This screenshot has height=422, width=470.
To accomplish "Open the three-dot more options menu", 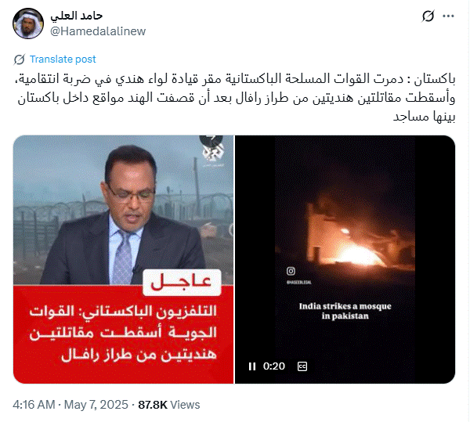I will (448, 16).
